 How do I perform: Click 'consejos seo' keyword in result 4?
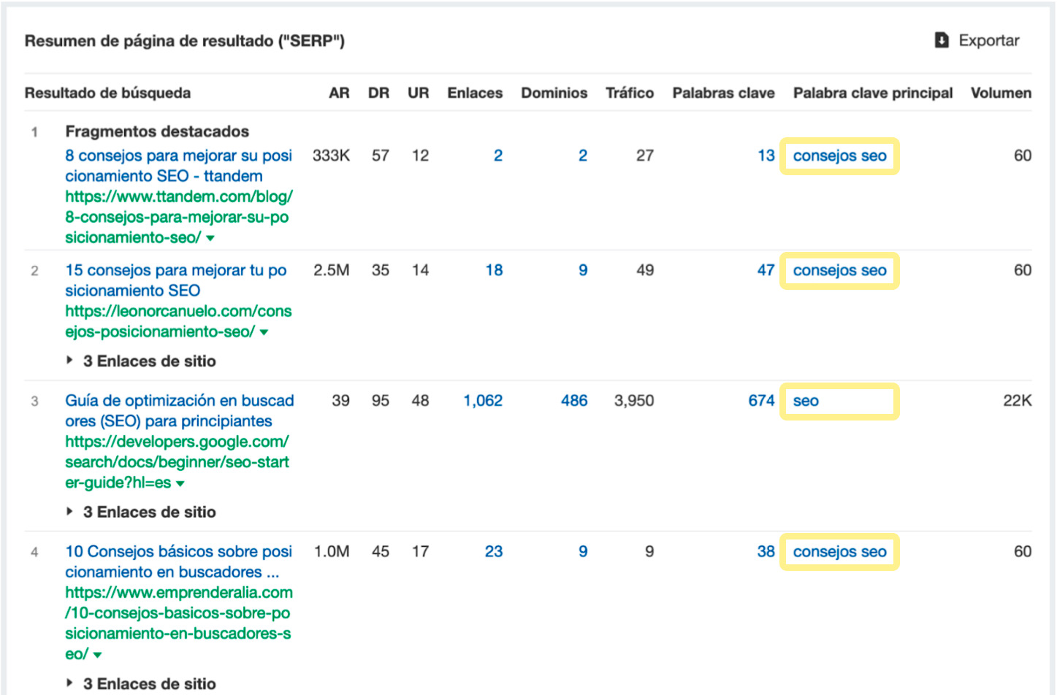tap(839, 552)
